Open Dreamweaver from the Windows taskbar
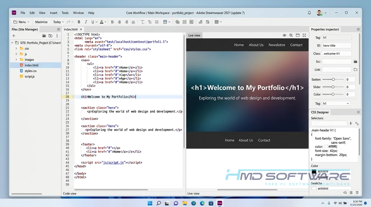Screen dimensions: 371x207 click(x=220, y=203)
